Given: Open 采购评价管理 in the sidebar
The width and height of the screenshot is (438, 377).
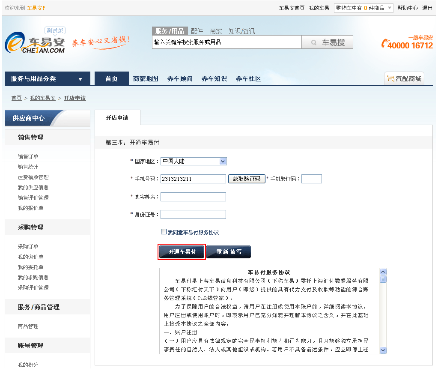Looking at the screenshot, I should click(x=33, y=287).
